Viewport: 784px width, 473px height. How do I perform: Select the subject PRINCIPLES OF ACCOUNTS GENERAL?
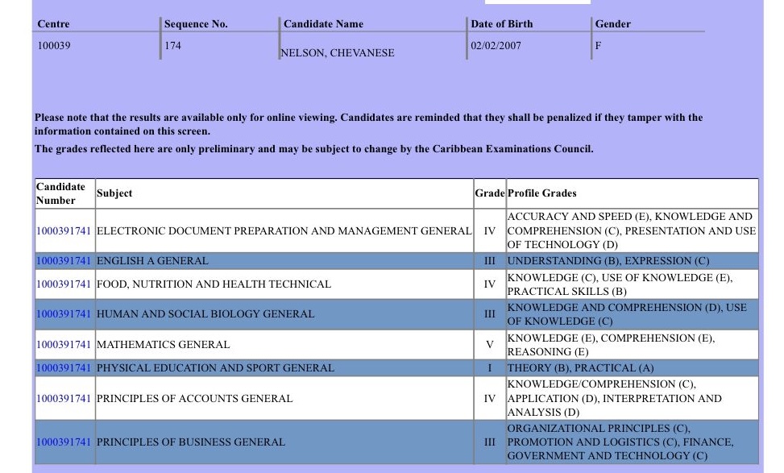point(194,399)
